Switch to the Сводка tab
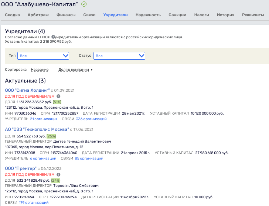 coord(13,15)
